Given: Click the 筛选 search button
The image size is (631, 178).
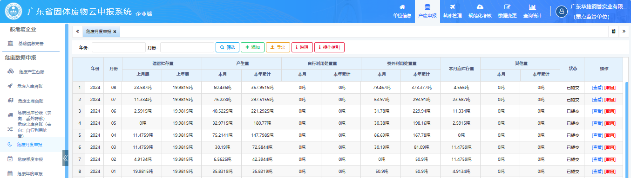Looking at the screenshot, I should [x=227, y=47].
